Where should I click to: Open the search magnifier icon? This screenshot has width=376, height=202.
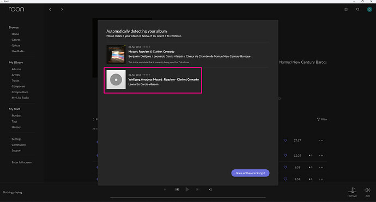358,9
